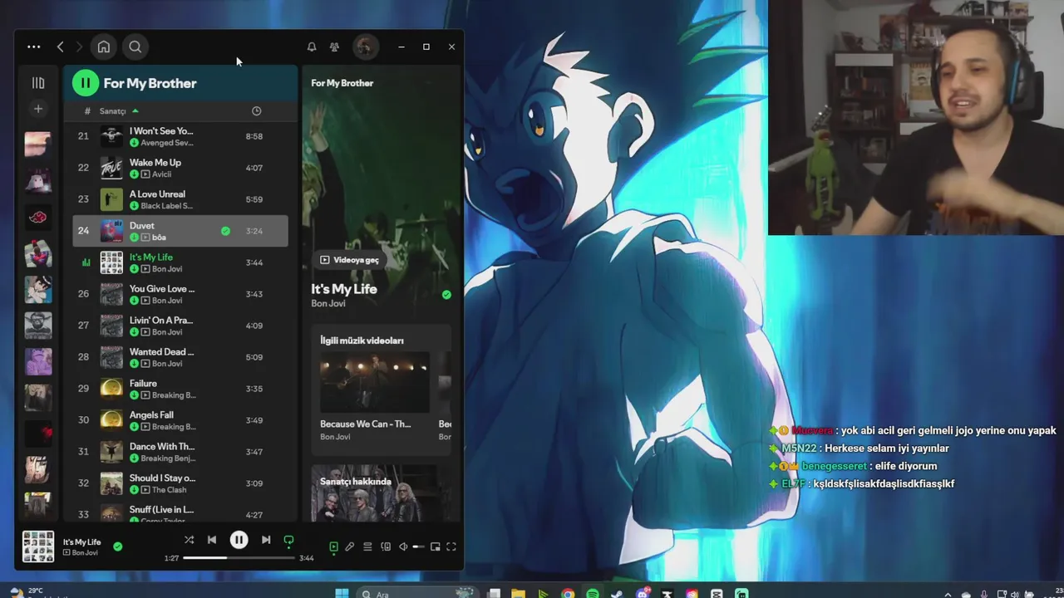Open the play queue
The height and width of the screenshot is (598, 1064).
(x=367, y=547)
